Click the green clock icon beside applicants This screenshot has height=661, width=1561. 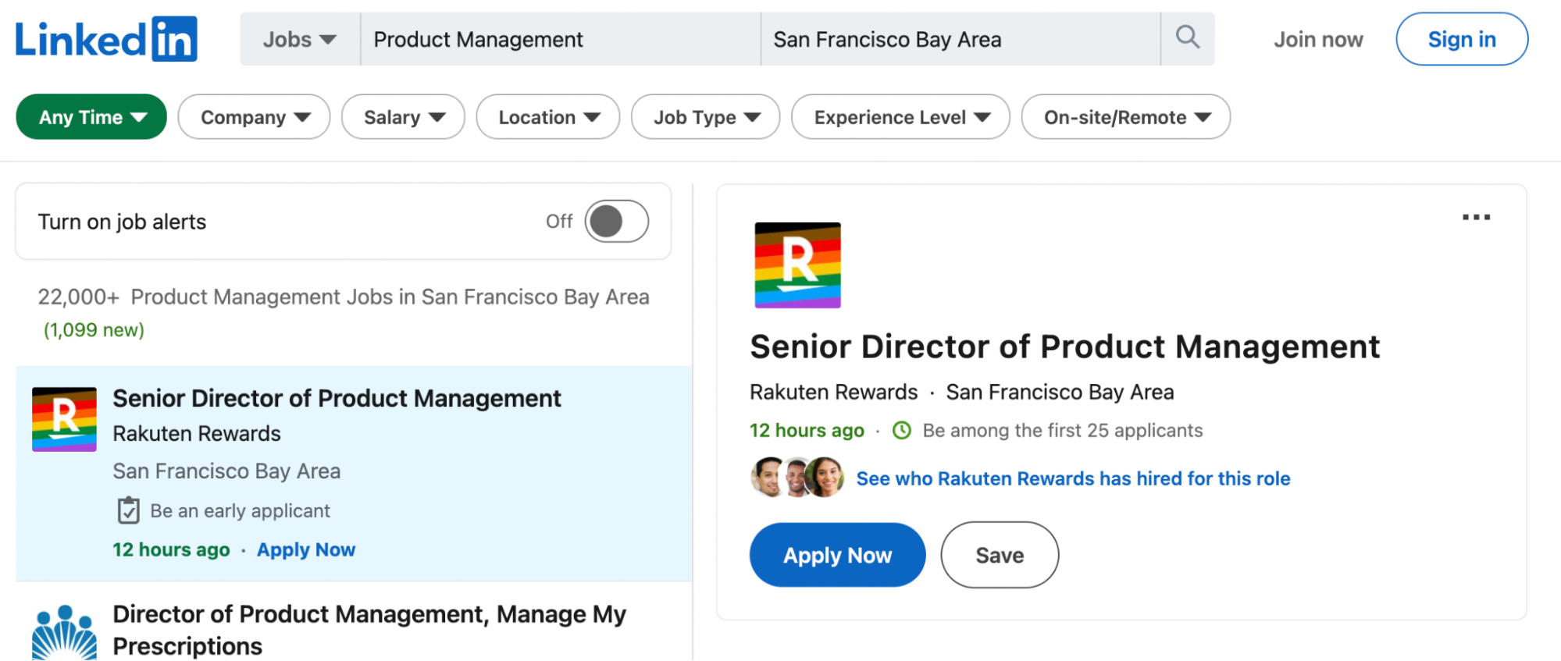coord(902,431)
